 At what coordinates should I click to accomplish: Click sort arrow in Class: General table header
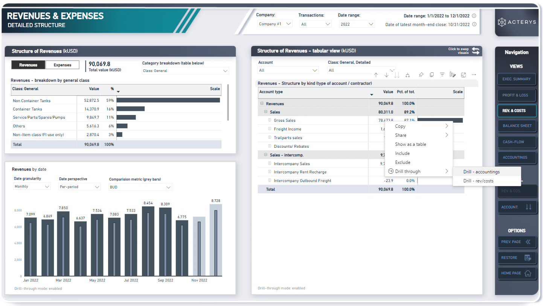118,92
